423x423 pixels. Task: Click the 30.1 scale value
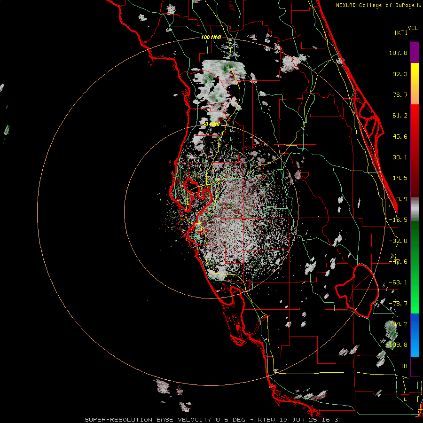400,157
